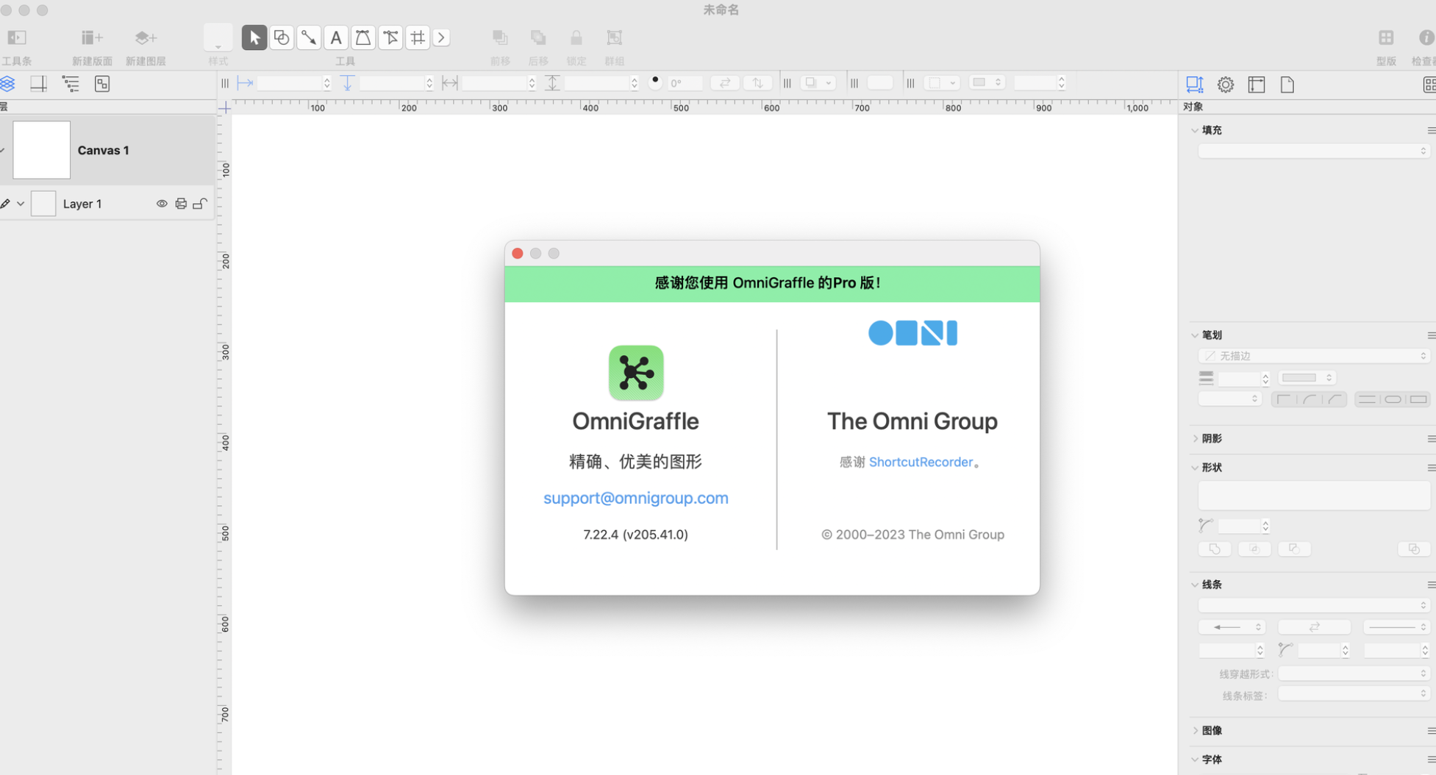Image resolution: width=1436 pixels, height=775 pixels.
Task: Open the gear-shaped Canvas inspector icon
Action: [1225, 84]
